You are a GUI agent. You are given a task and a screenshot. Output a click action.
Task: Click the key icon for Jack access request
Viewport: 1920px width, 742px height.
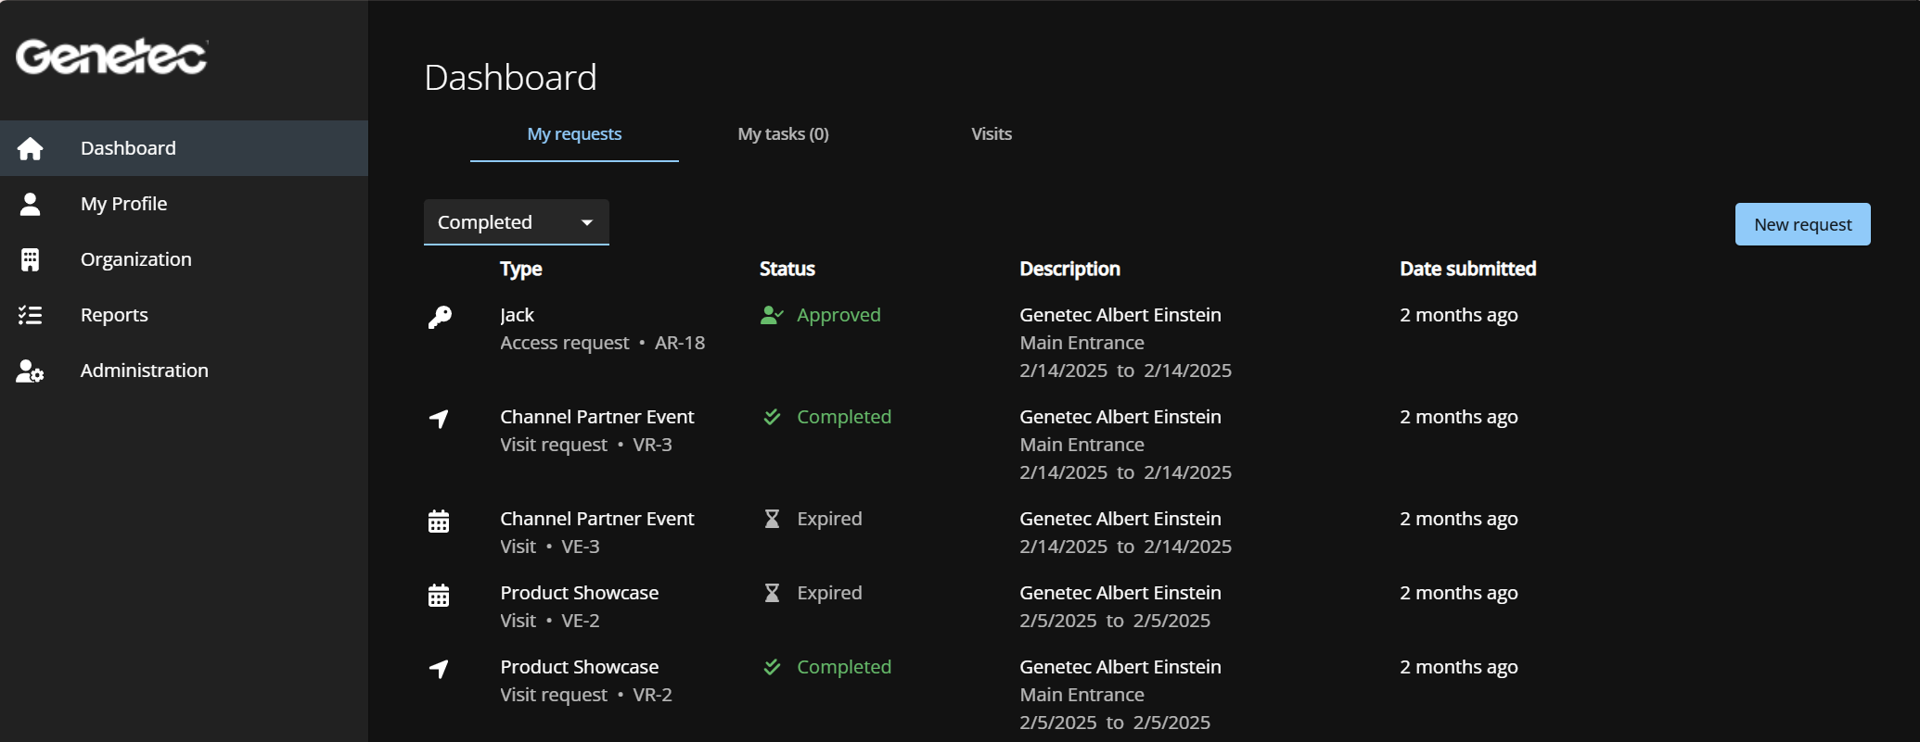coord(440,318)
